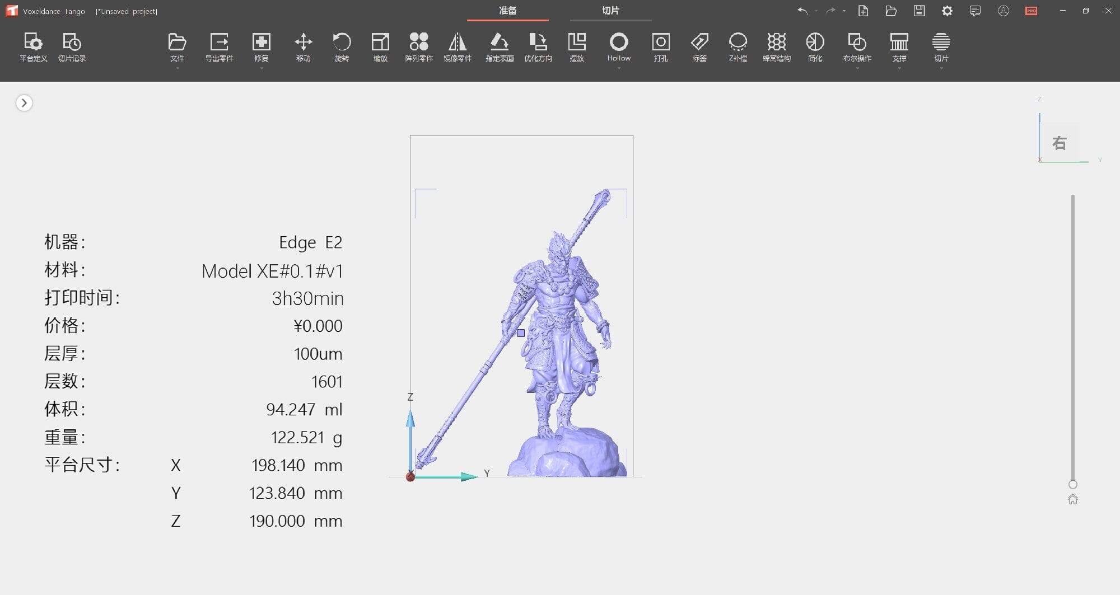This screenshot has width=1120, height=595.
Task: Redo the last undone action
Action: [x=830, y=11]
